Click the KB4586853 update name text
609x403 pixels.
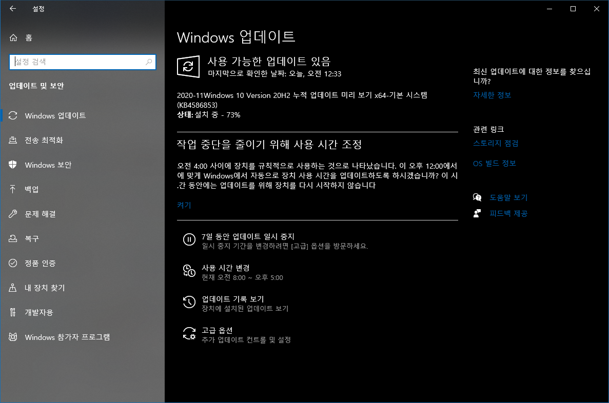tap(302, 100)
